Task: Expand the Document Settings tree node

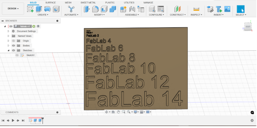Action: pyautogui.click(x=8, y=31)
